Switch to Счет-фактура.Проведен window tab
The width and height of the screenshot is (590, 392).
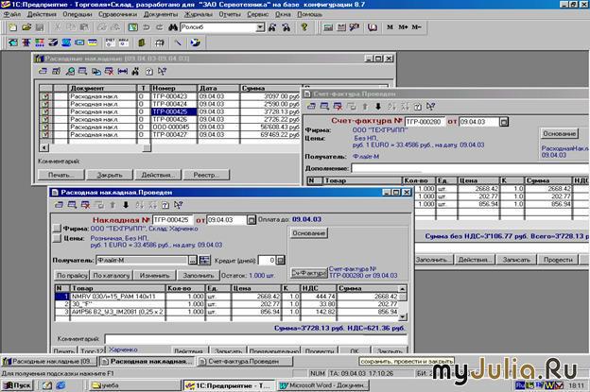pos(245,362)
